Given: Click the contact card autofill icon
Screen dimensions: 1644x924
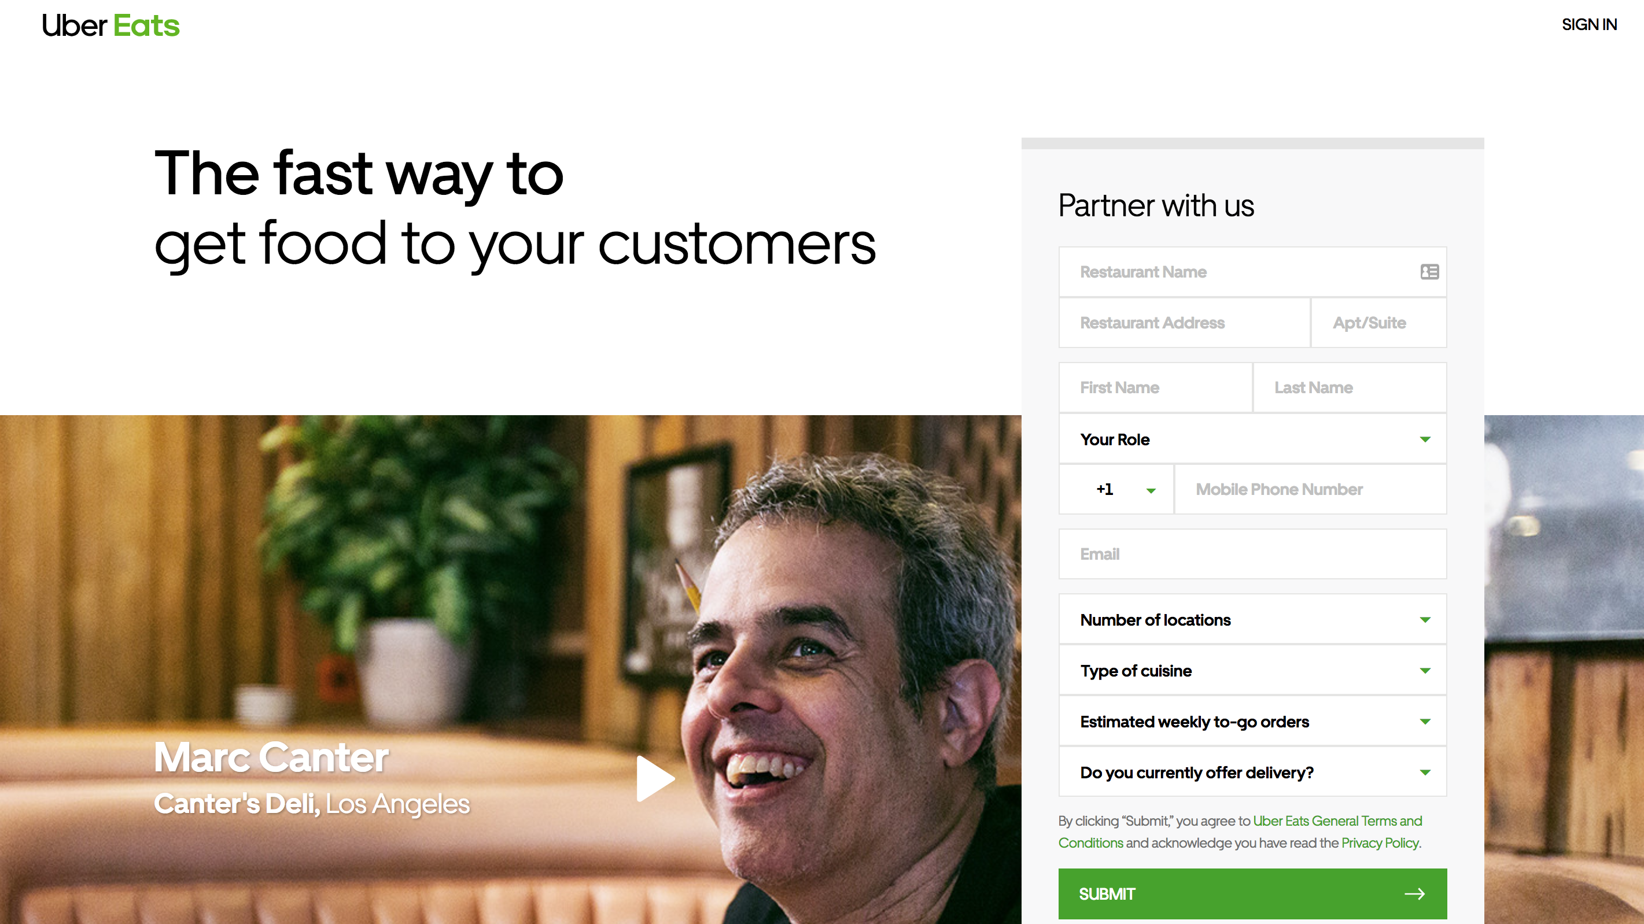Looking at the screenshot, I should click(1429, 272).
